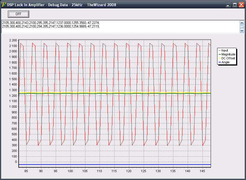Minimize the DSP Lock In Amplifier window

(228, 5)
